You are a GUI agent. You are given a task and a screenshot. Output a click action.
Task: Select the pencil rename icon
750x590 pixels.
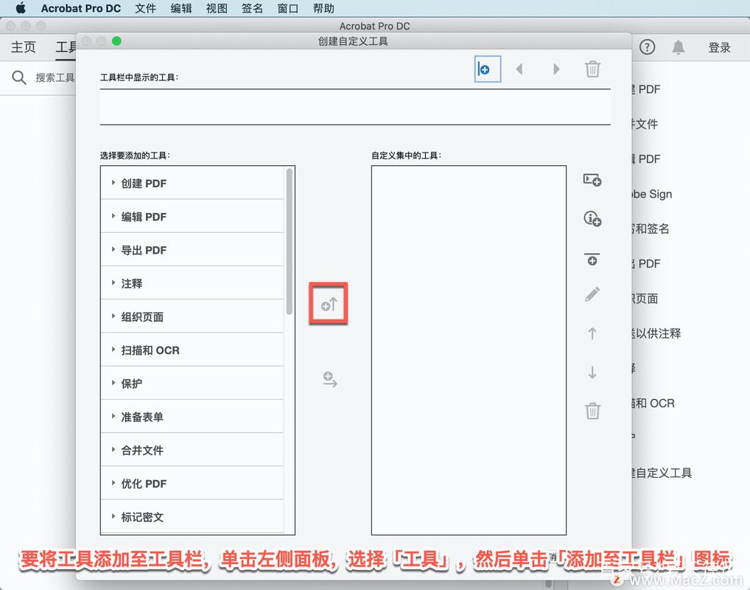pos(592,294)
